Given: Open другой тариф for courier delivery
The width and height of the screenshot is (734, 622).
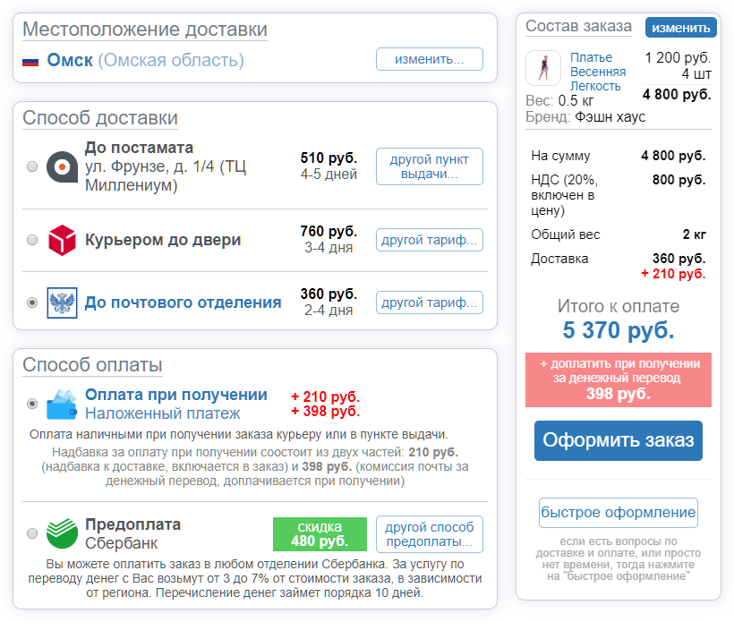Looking at the screenshot, I should coord(429,239).
